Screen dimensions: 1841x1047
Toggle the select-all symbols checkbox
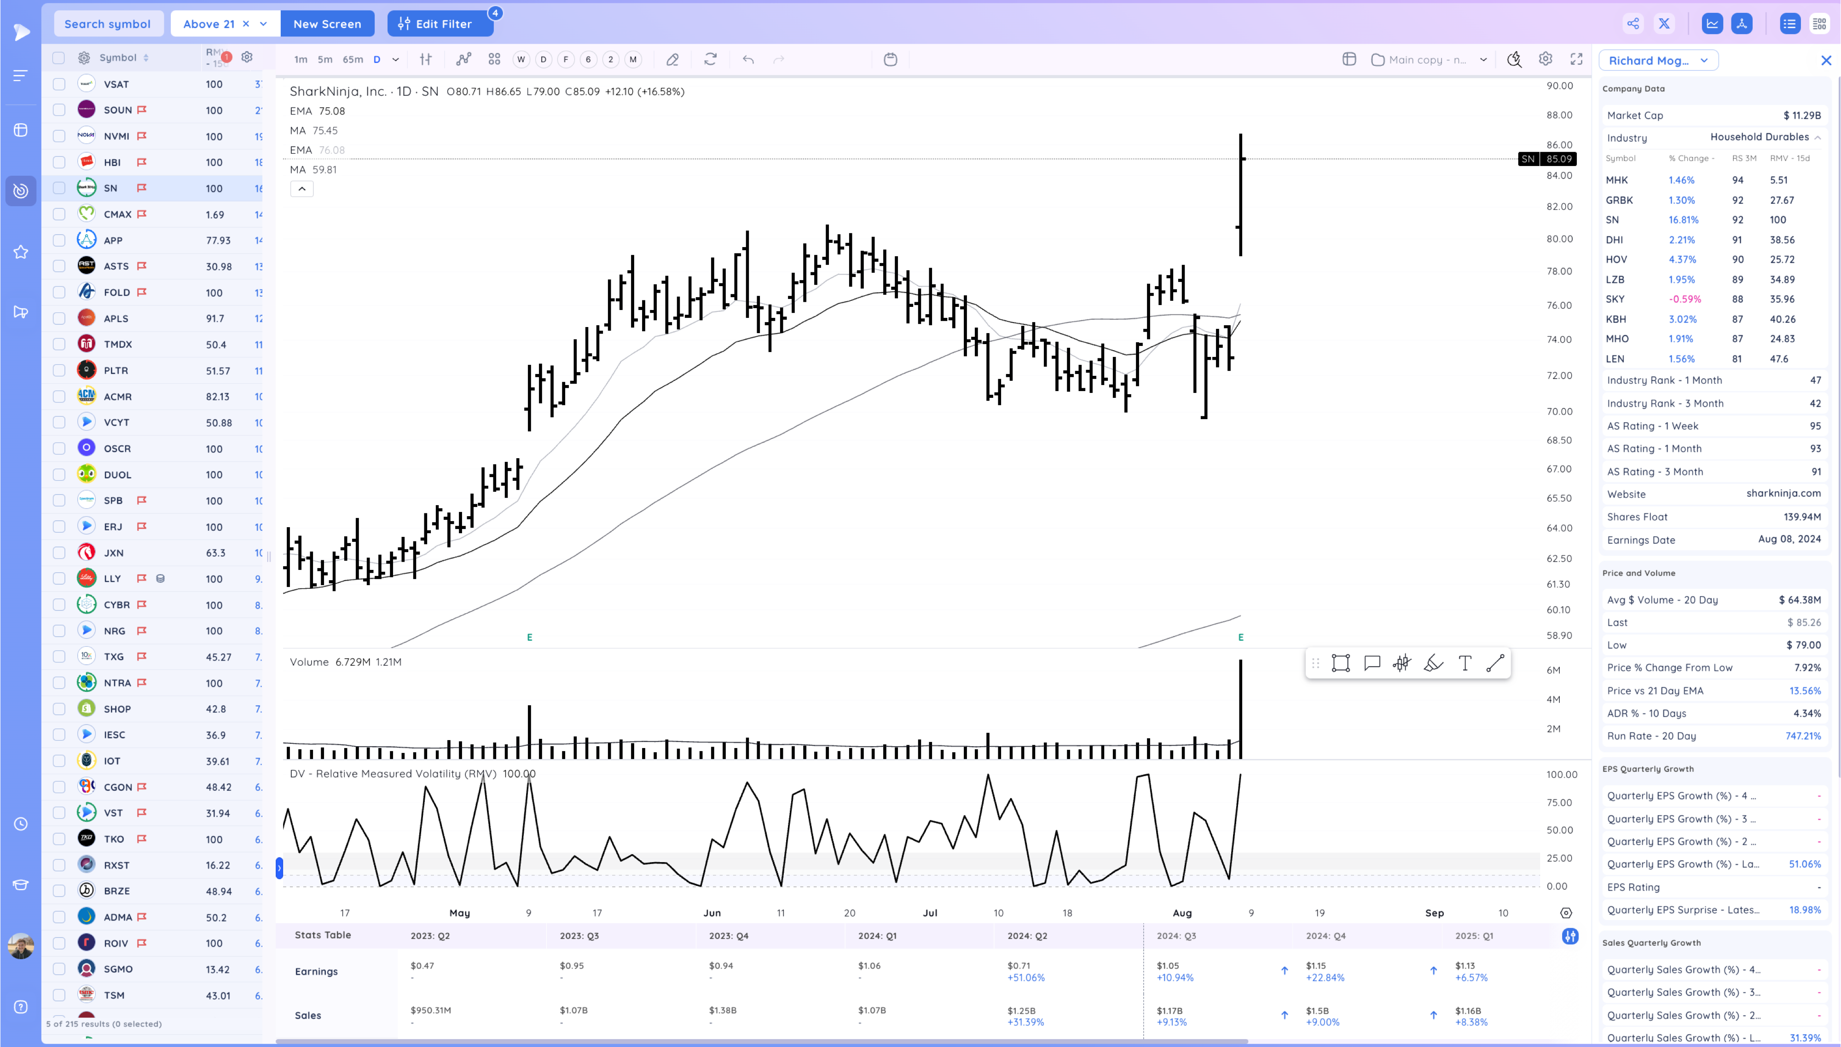(x=59, y=58)
